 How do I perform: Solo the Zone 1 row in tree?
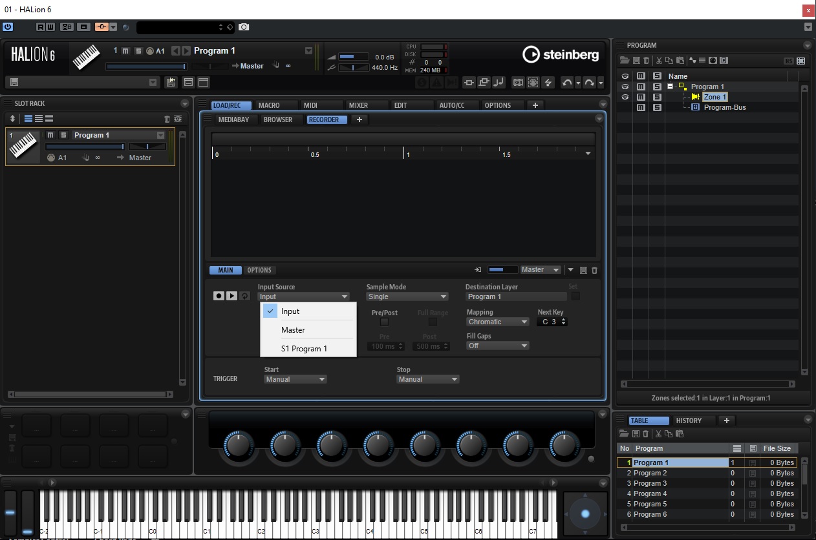657,97
